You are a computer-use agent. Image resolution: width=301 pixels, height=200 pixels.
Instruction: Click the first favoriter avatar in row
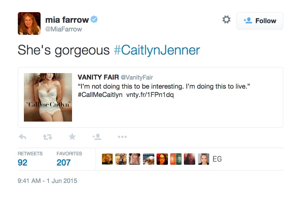[x=107, y=159]
